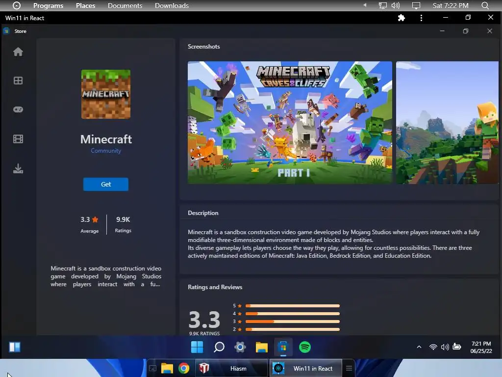502x377 pixels.
Task: Open the Gaming controller section in Store sidebar
Action: click(18, 109)
